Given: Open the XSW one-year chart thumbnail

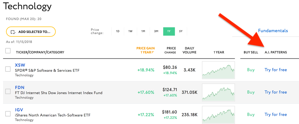Looking at the screenshot, I should (218, 70).
